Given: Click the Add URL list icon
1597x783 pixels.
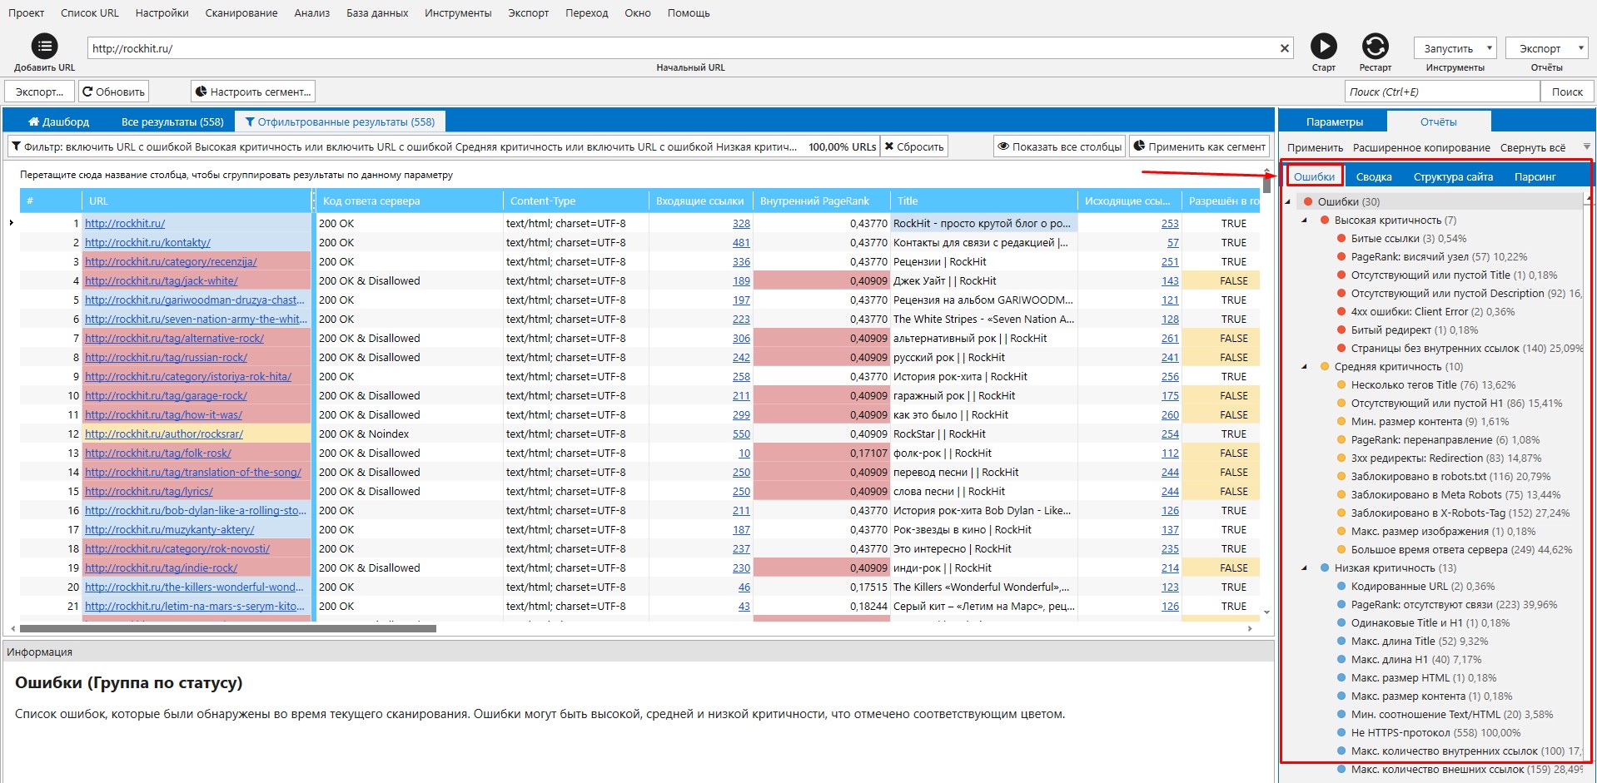Looking at the screenshot, I should pyautogui.click(x=44, y=47).
